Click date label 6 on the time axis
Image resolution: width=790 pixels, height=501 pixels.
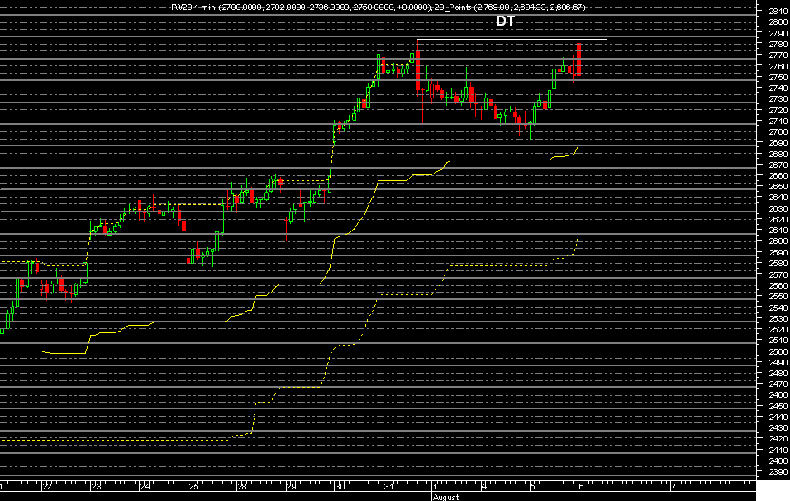click(x=581, y=486)
